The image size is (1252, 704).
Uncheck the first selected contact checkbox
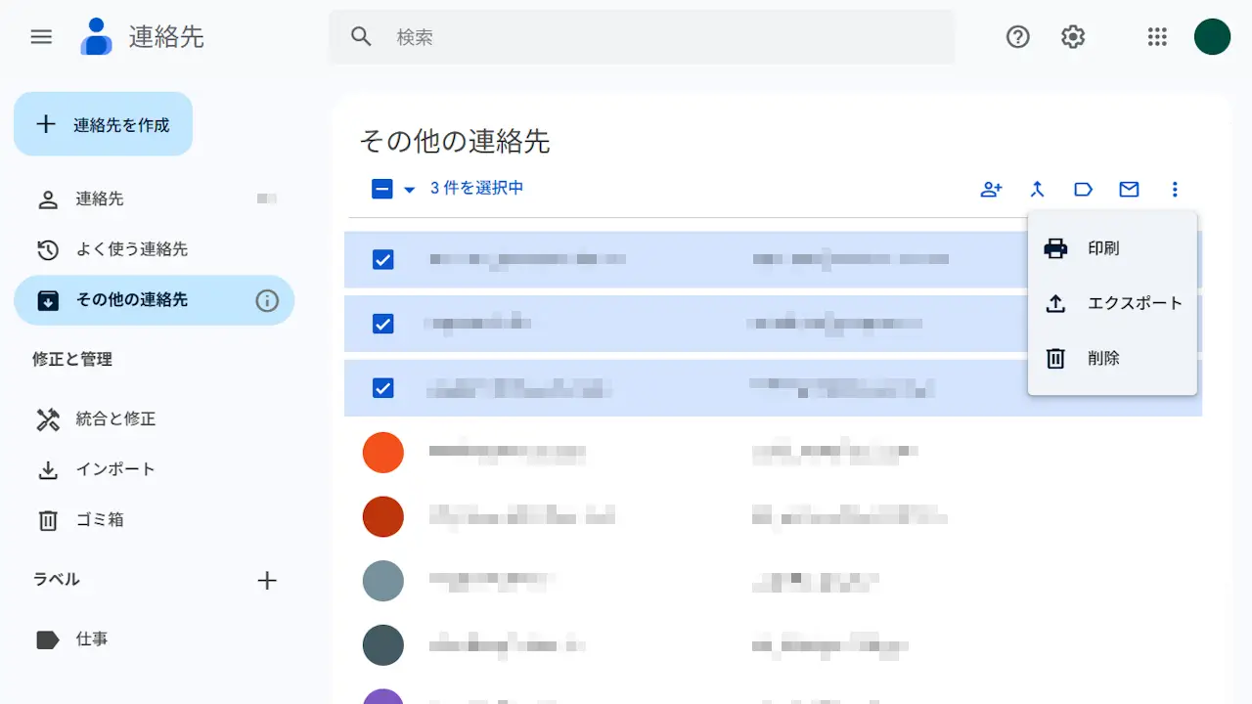pos(383,259)
